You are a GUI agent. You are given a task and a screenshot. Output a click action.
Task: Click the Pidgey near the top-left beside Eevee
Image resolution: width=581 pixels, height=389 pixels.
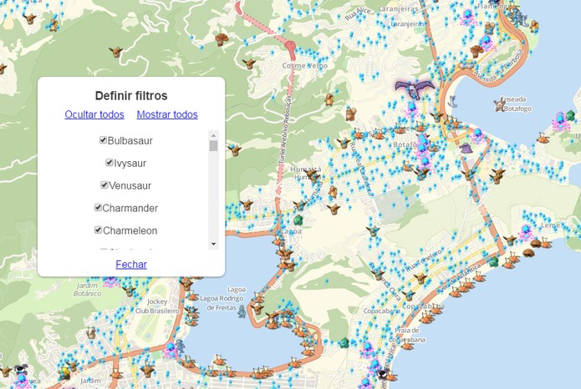(54, 25)
